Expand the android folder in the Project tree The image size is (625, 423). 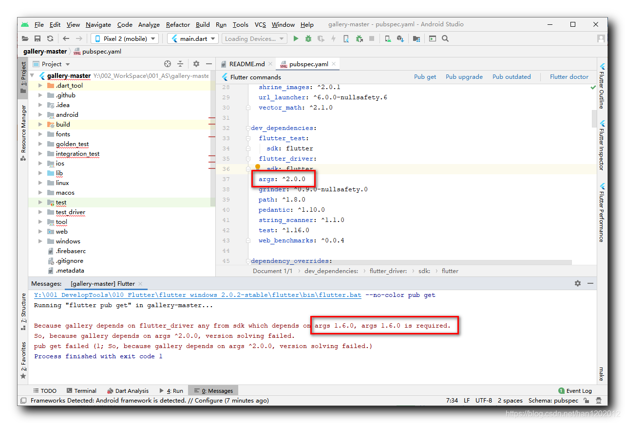(x=41, y=114)
